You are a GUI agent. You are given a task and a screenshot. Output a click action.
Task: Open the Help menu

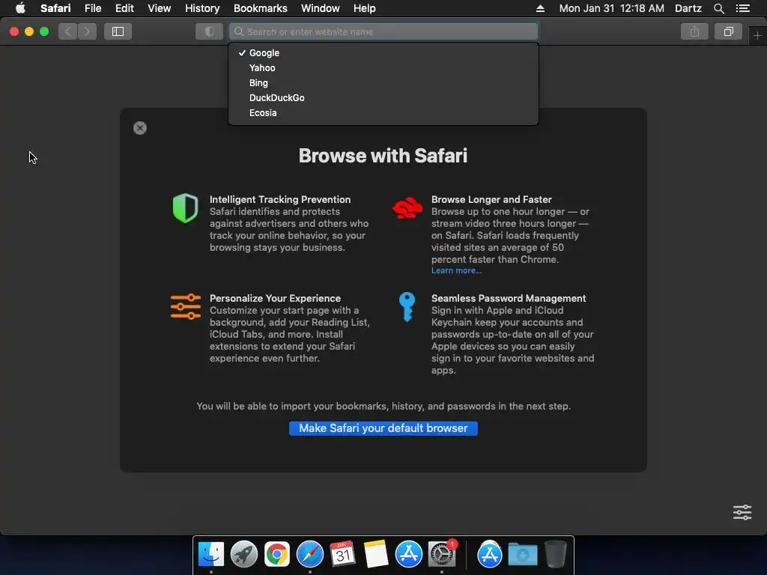click(365, 8)
